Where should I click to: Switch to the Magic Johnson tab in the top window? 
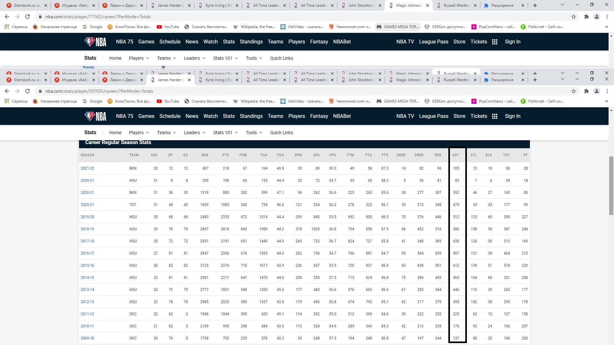coord(408,5)
